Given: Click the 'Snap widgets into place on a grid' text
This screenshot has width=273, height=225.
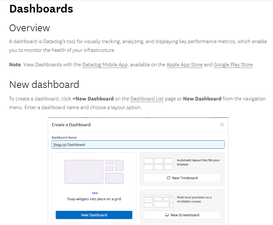Looking at the screenshot, I should tap(94, 199).
